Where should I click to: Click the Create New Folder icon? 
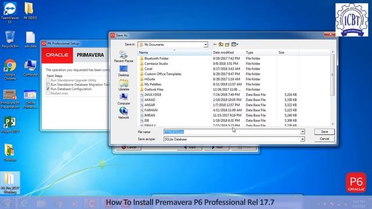227,44
